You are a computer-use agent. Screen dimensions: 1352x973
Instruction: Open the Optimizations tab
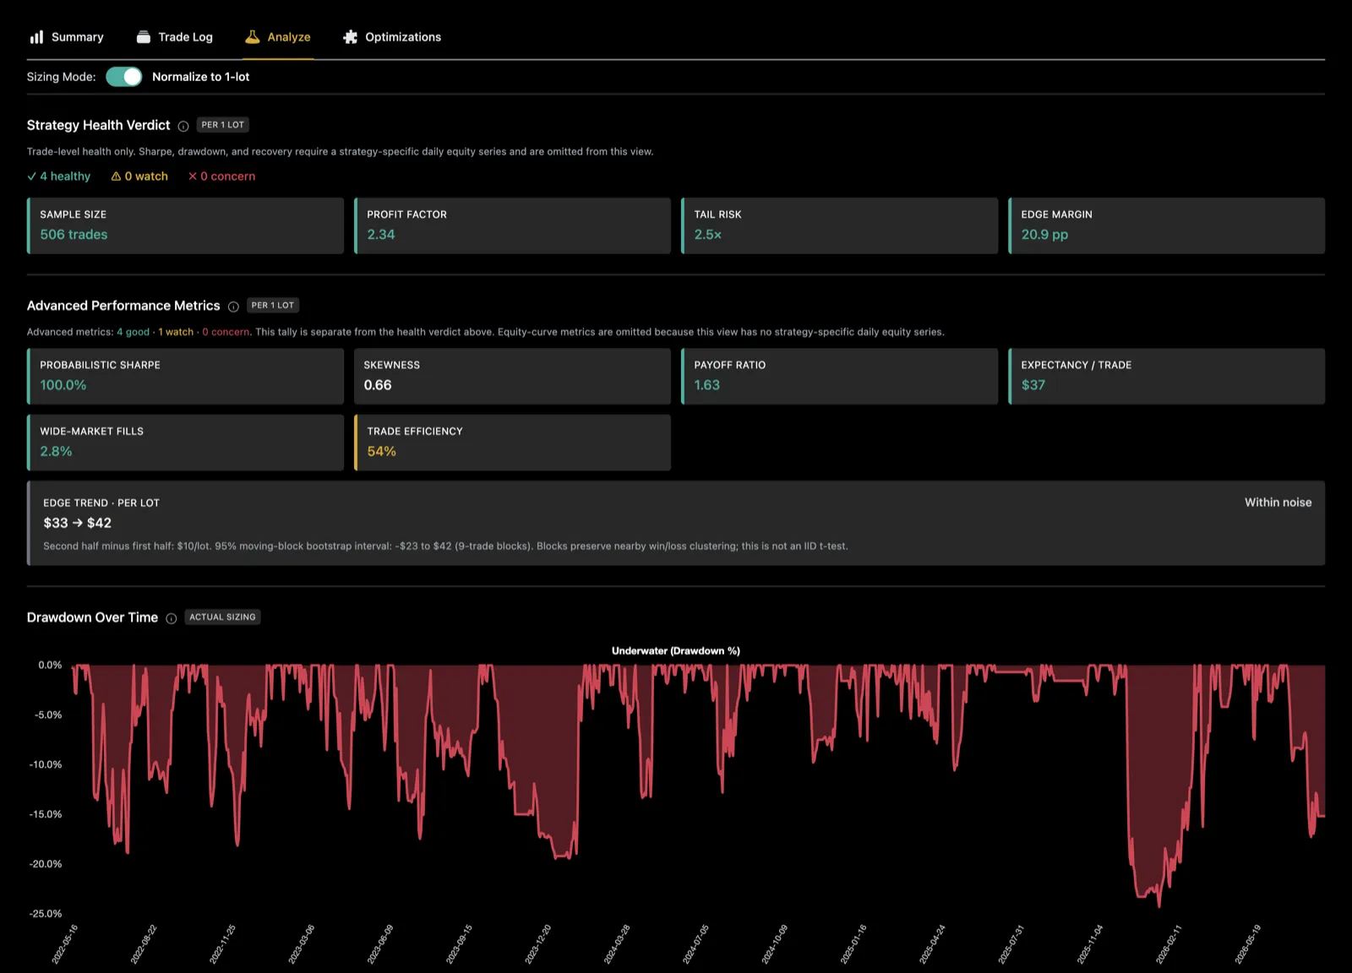coord(392,37)
